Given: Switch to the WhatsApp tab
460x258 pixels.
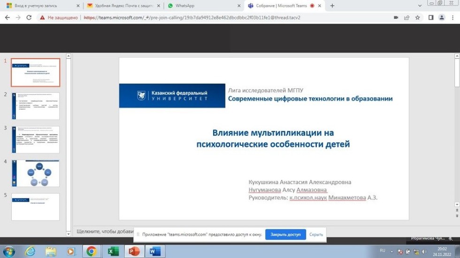Looking at the screenshot, I should click(x=202, y=6).
